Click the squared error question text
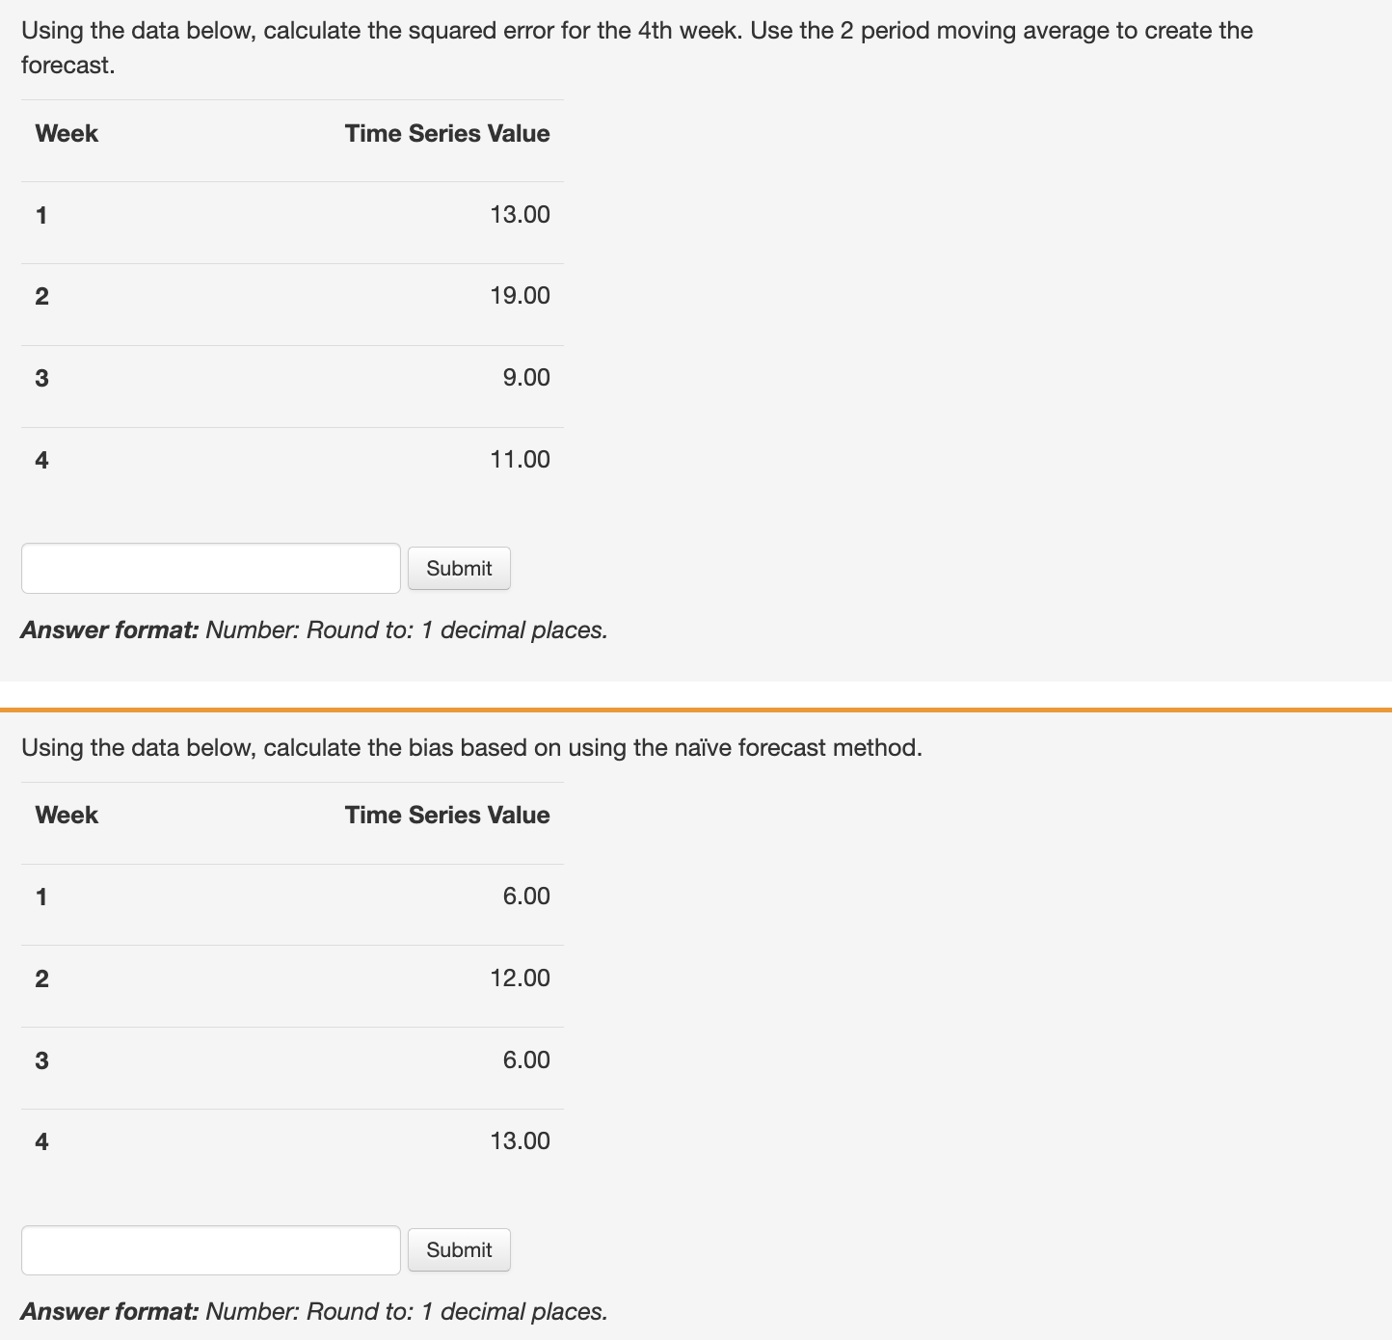 [637, 47]
